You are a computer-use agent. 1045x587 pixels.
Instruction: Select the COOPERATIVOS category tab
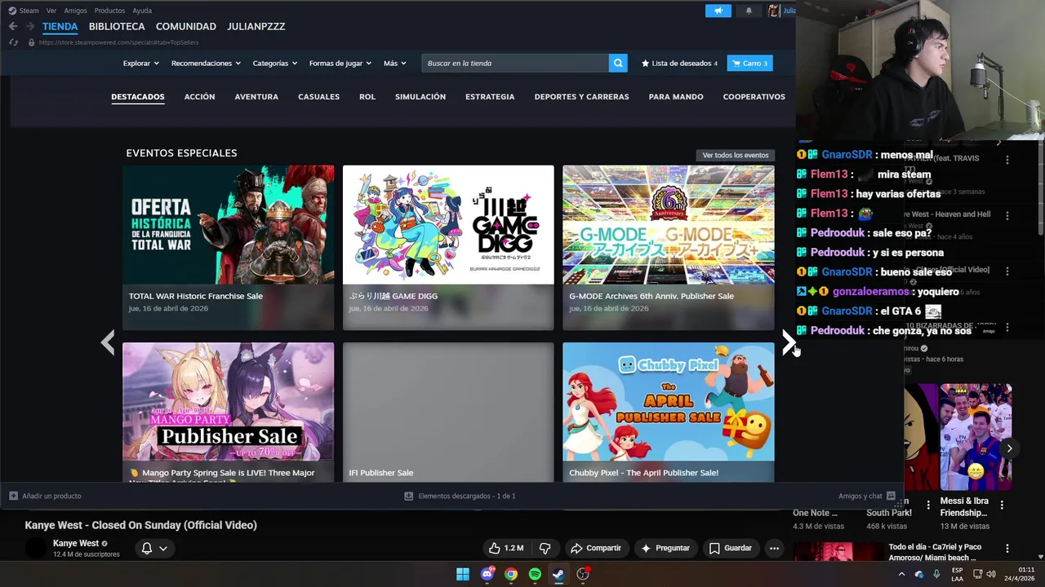[x=754, y=96]
